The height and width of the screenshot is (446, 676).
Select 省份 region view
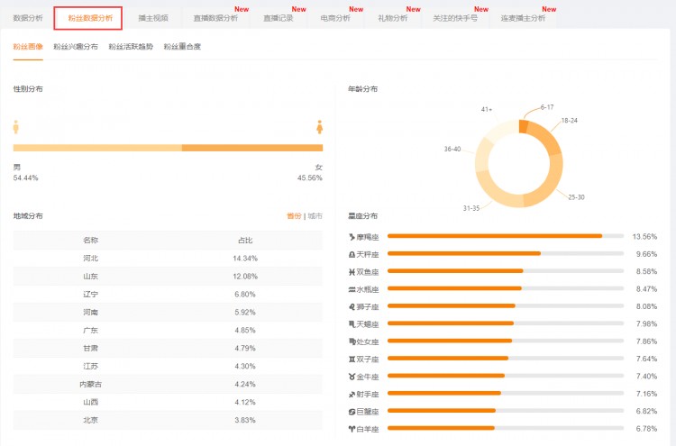(294, 216)
